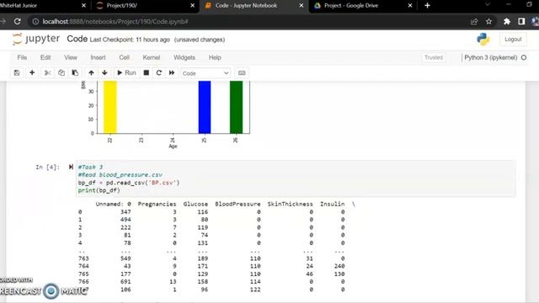The width and height of the screenshot is (539, 303).
Task: Copy the selected cells using the copy icon
Action: pos(61,73)
